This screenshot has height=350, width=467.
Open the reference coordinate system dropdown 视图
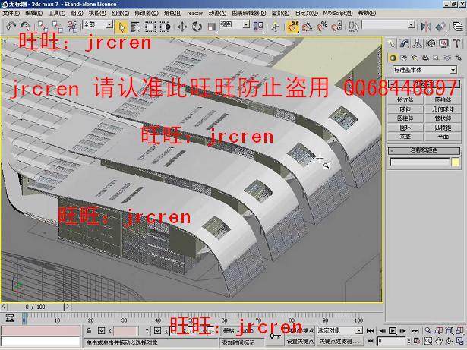point(235,25)
